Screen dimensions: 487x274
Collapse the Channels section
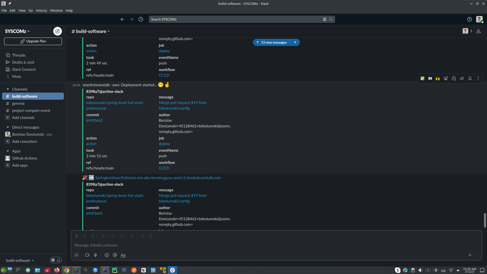[x=8, y=89]
